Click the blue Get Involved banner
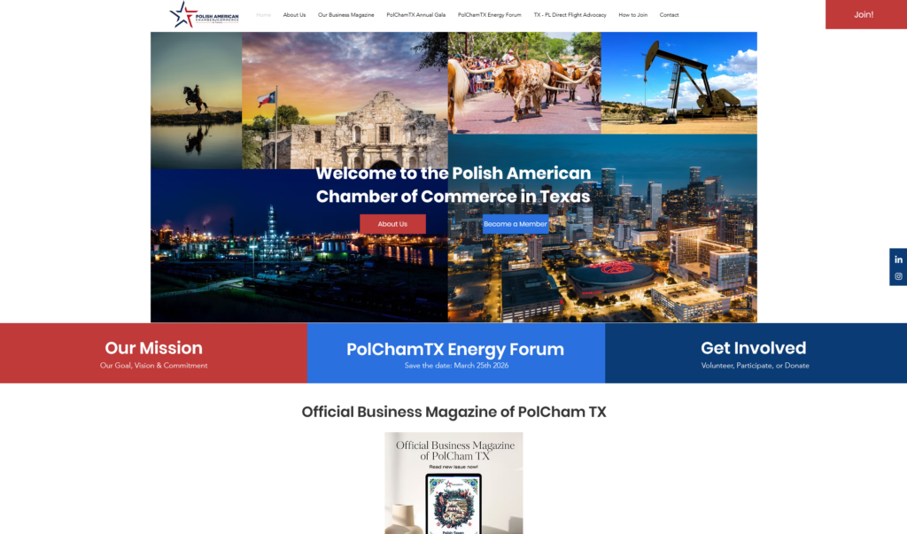Screen dimensions: 907x534 pyautogui.click(x=753, y=352)
